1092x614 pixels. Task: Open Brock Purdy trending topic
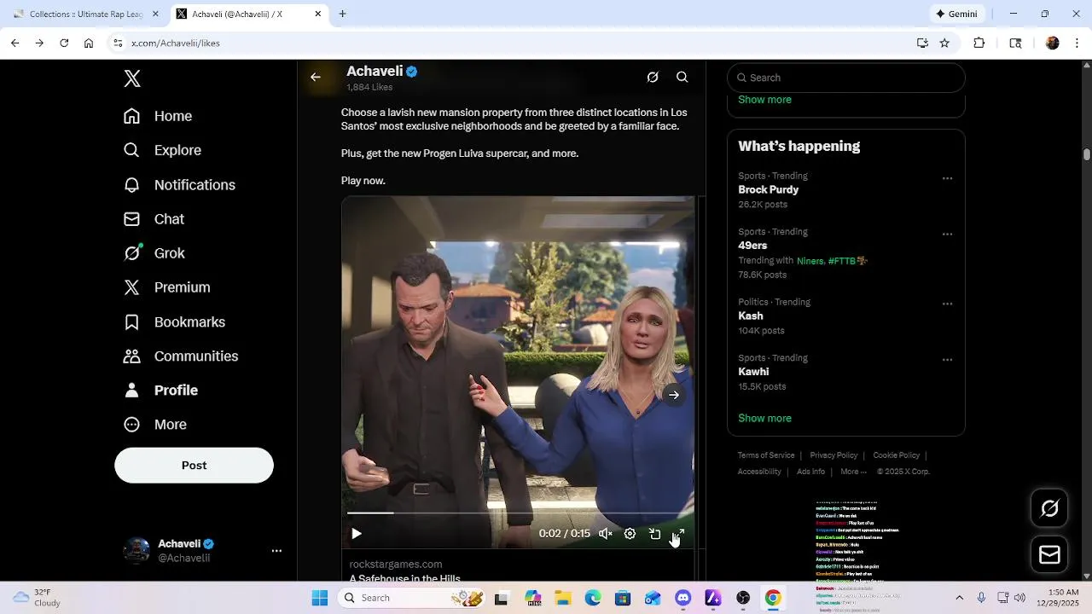tap(769, 190)
